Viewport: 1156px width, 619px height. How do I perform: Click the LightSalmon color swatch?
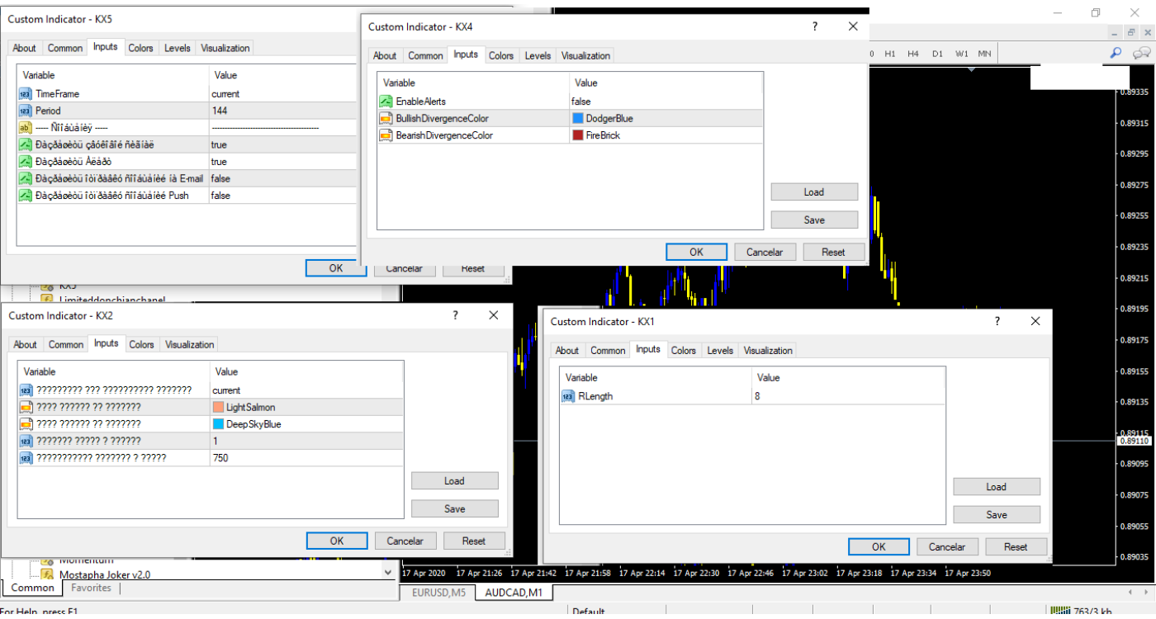(x=218, y=408)
